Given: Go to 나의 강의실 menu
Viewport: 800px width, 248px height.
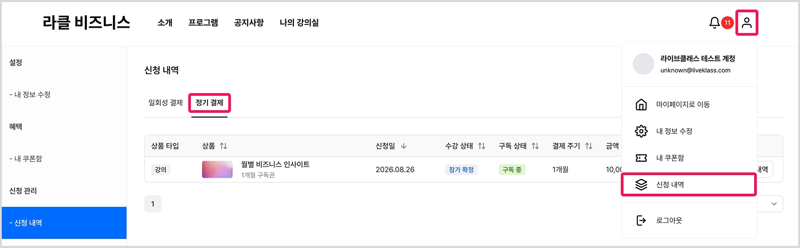Looking at the screenshot, I should coord(299,23).
